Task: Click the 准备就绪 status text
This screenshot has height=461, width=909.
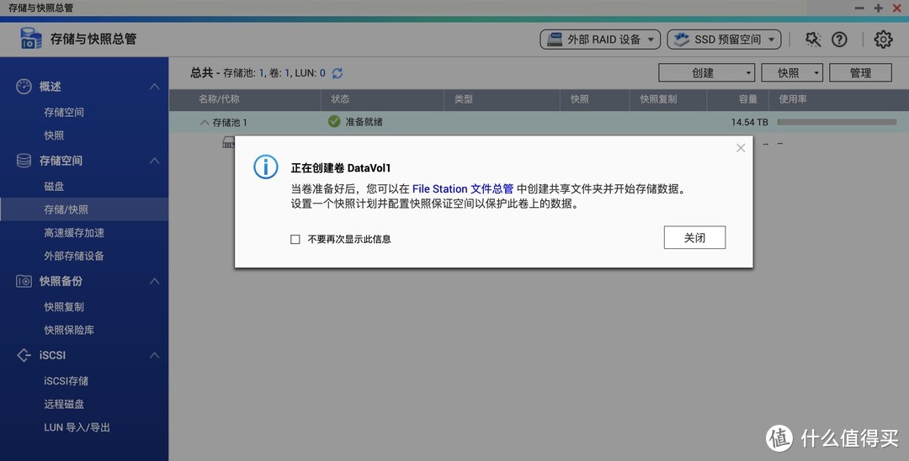Action: point(364,122)
